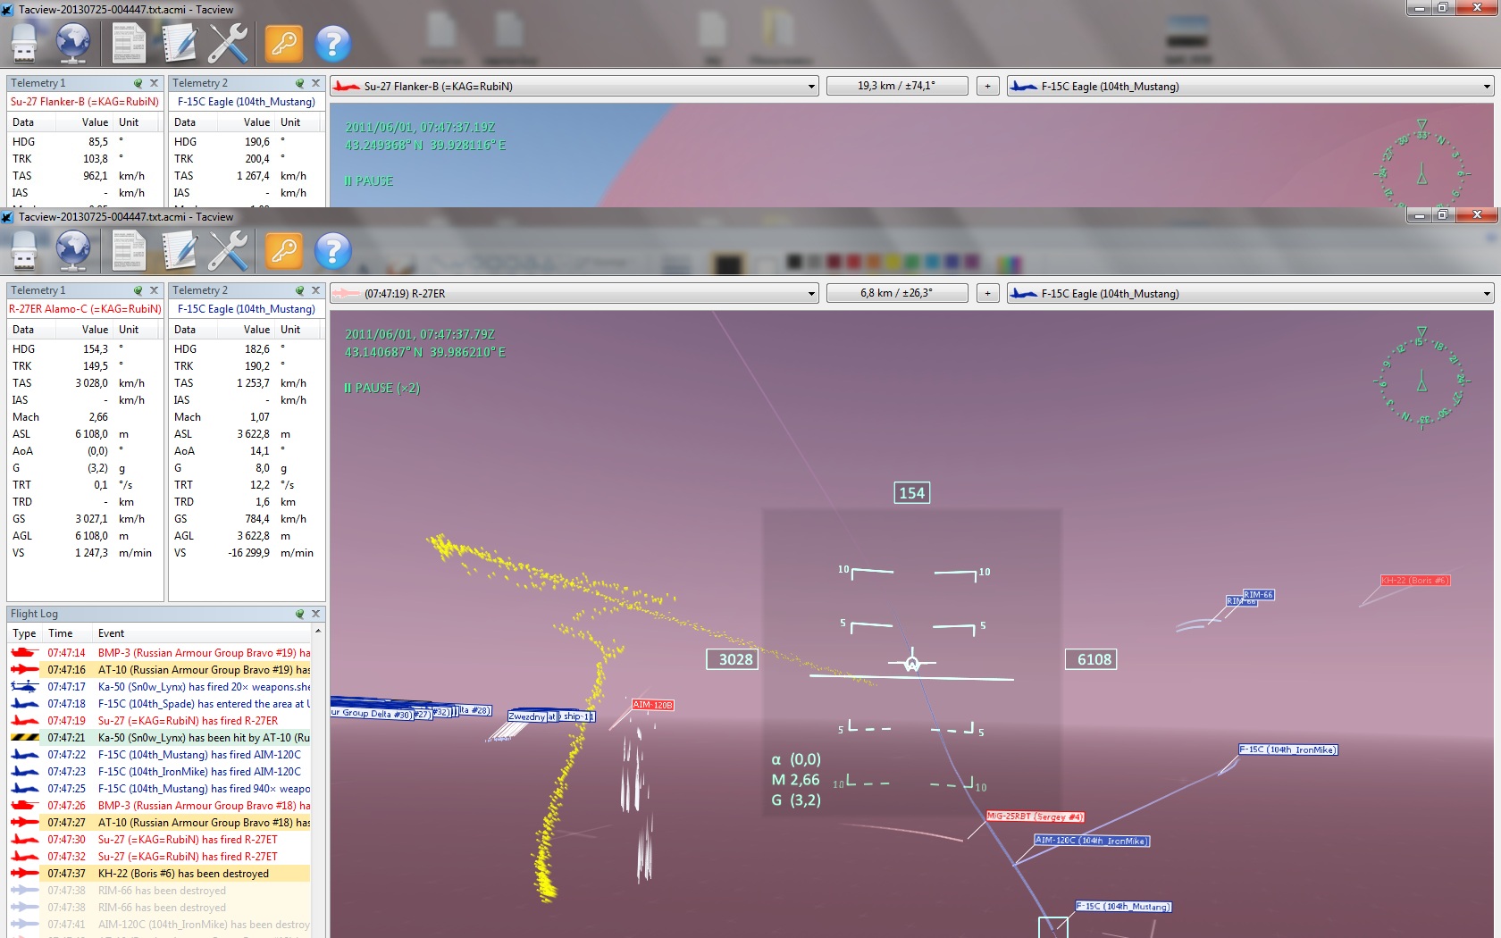Screen dimensions: 1501x938
Task: Close the Flight Log panel
Action: coord(315,614)
